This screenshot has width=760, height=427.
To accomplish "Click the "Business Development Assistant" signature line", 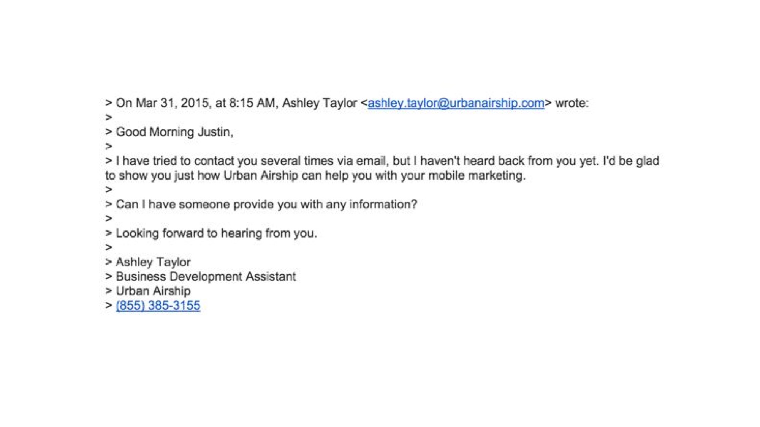I will coord(206,277).
